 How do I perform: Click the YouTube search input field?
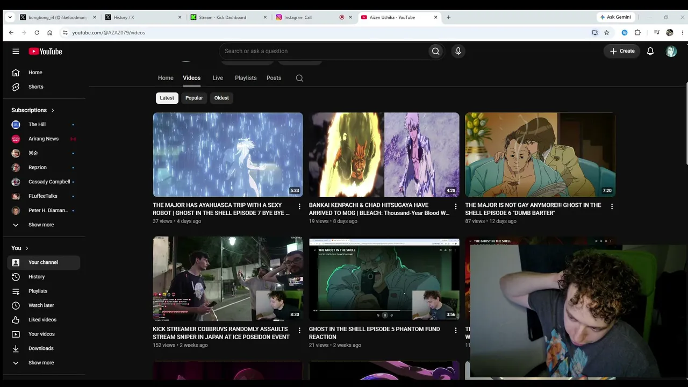324,51
